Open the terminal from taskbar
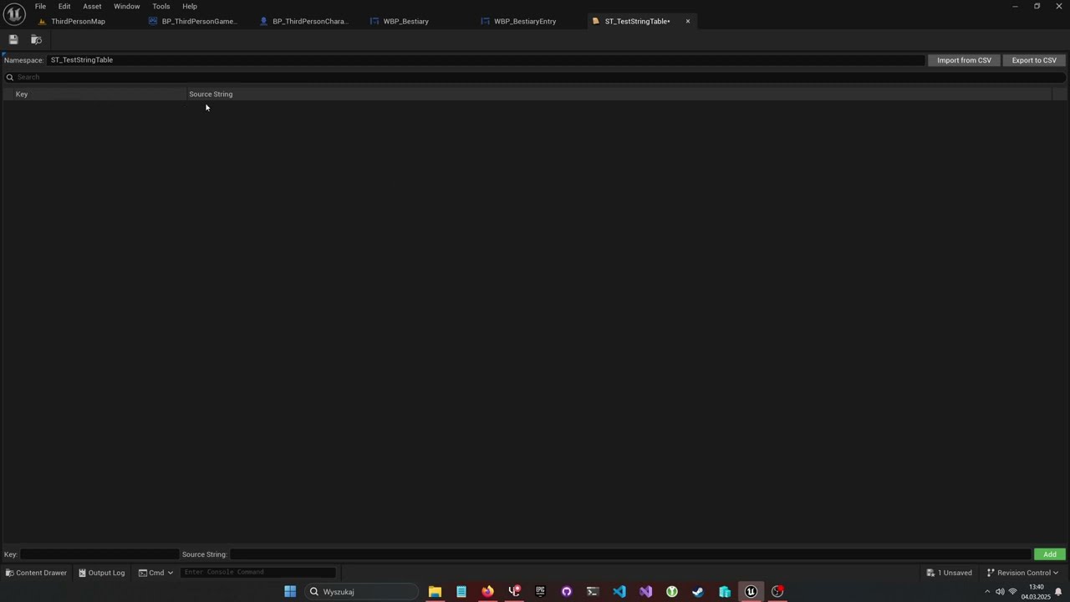 [593, 592]
